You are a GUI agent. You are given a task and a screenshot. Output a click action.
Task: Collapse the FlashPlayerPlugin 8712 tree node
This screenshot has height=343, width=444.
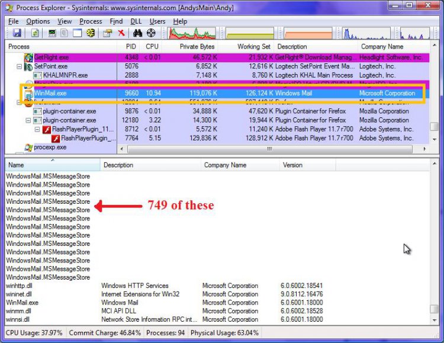37,130
